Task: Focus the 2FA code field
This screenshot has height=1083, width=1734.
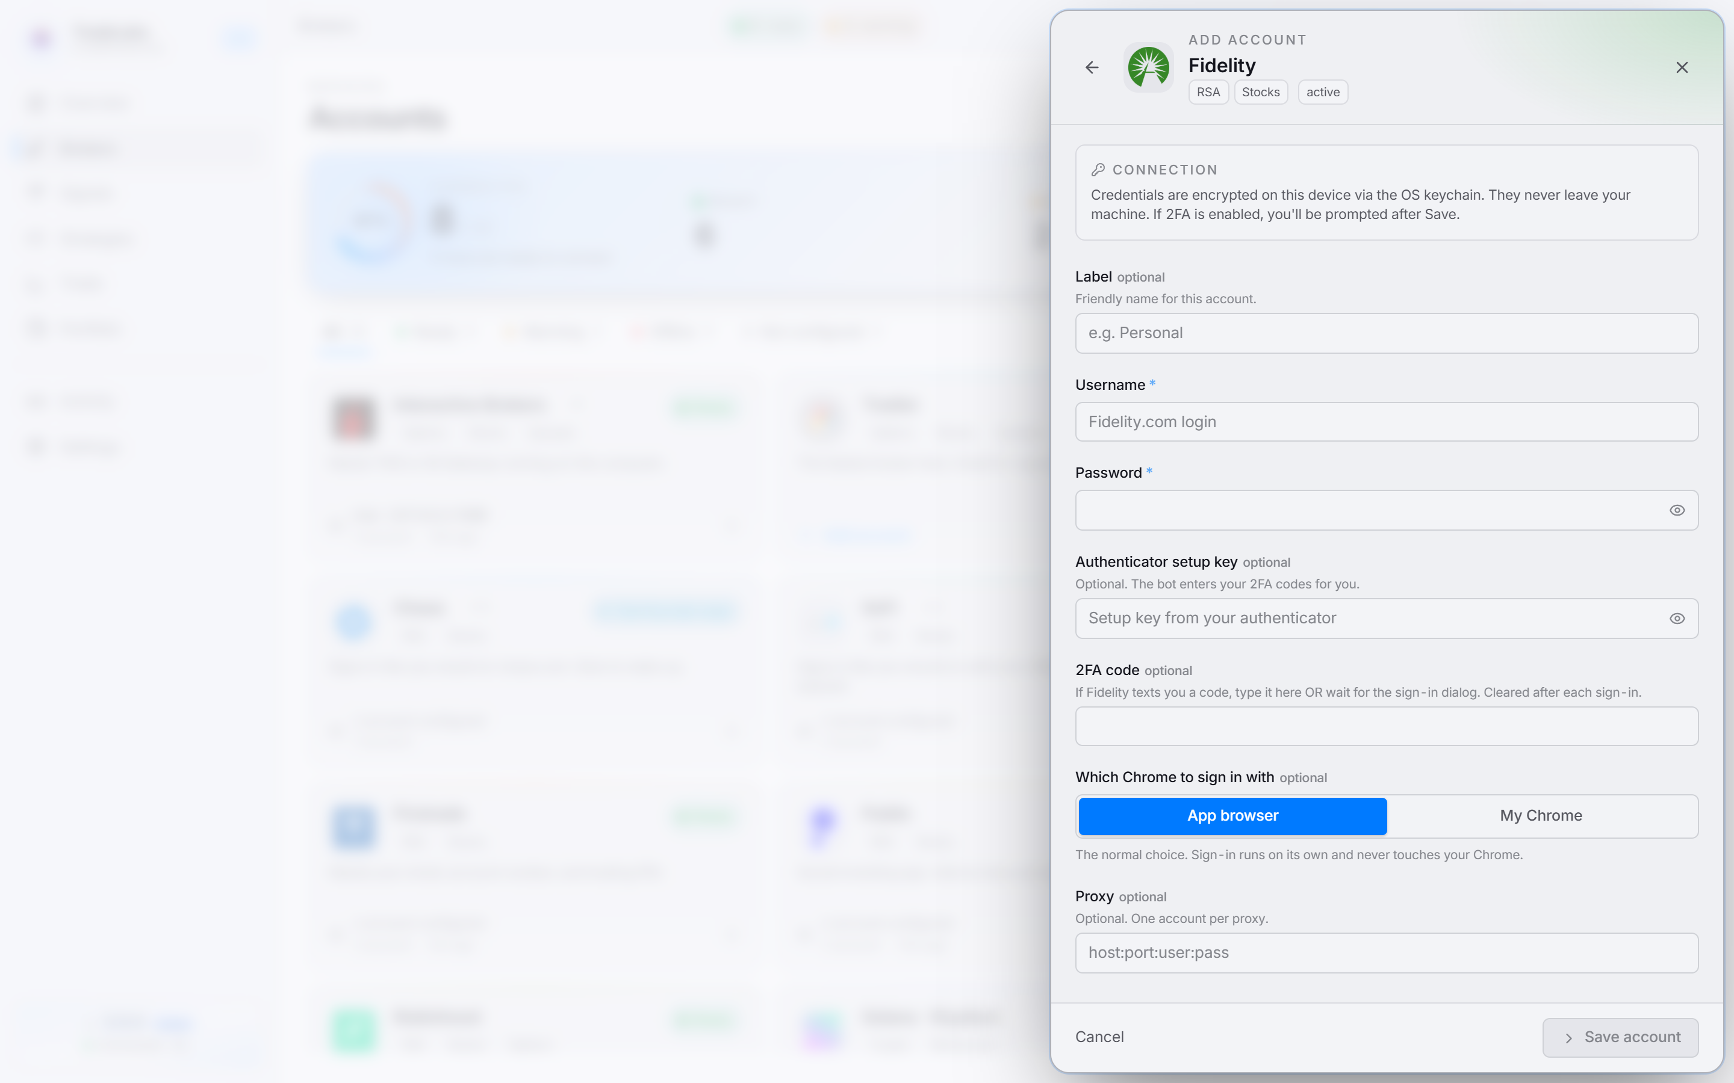Action: (x=1387, y=726)
